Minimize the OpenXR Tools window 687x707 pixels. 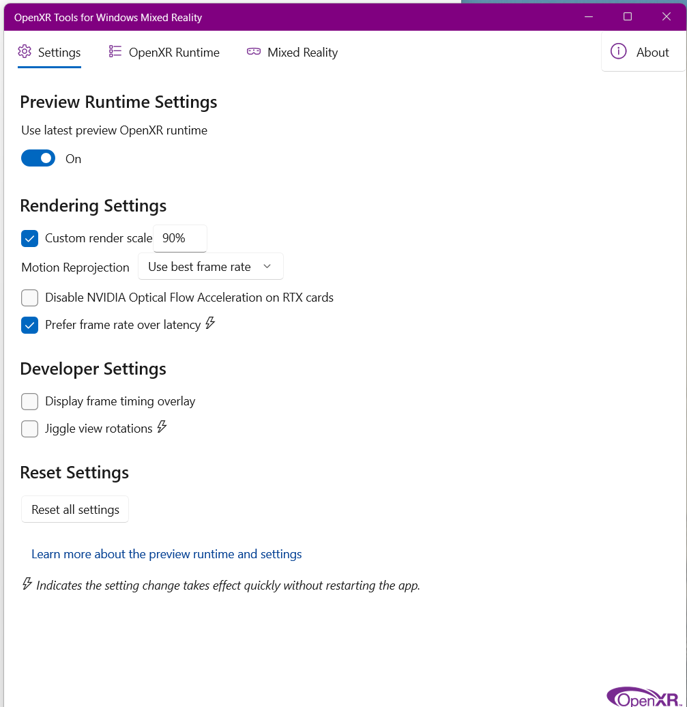(589, 17)
